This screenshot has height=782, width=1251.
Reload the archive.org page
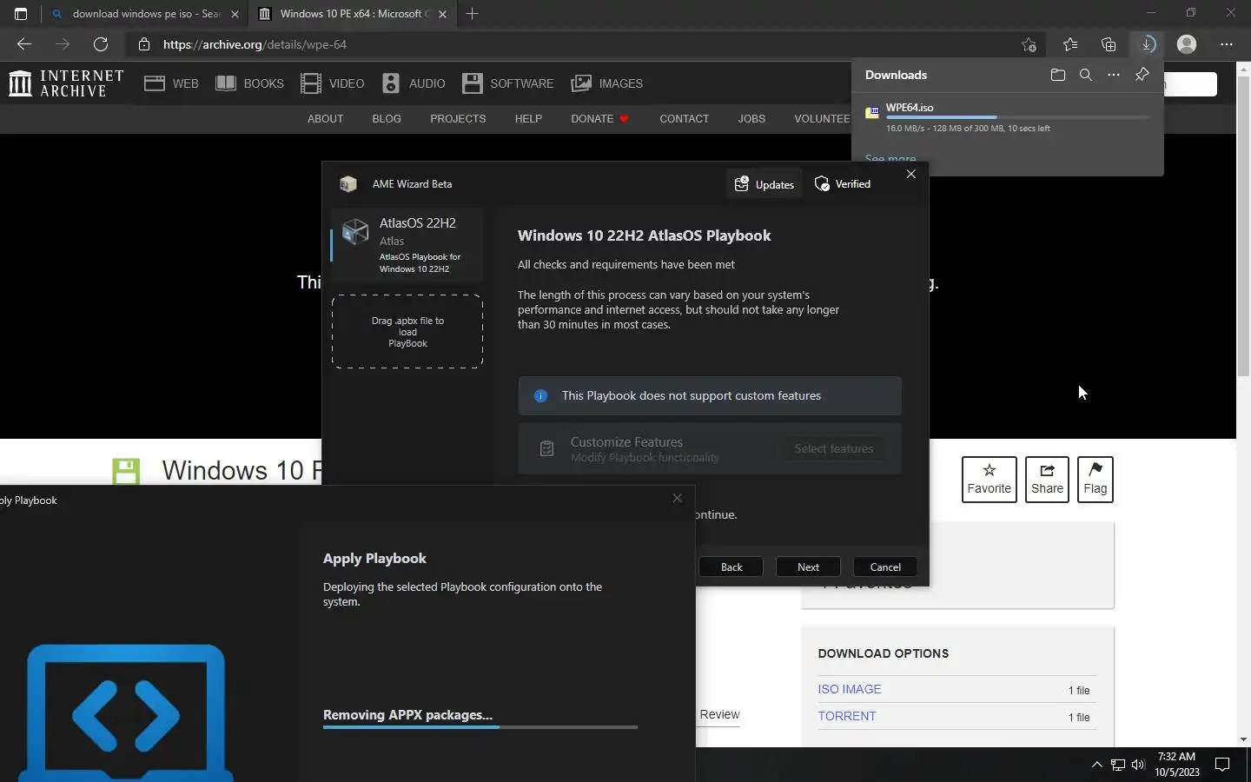click(101, 44)
